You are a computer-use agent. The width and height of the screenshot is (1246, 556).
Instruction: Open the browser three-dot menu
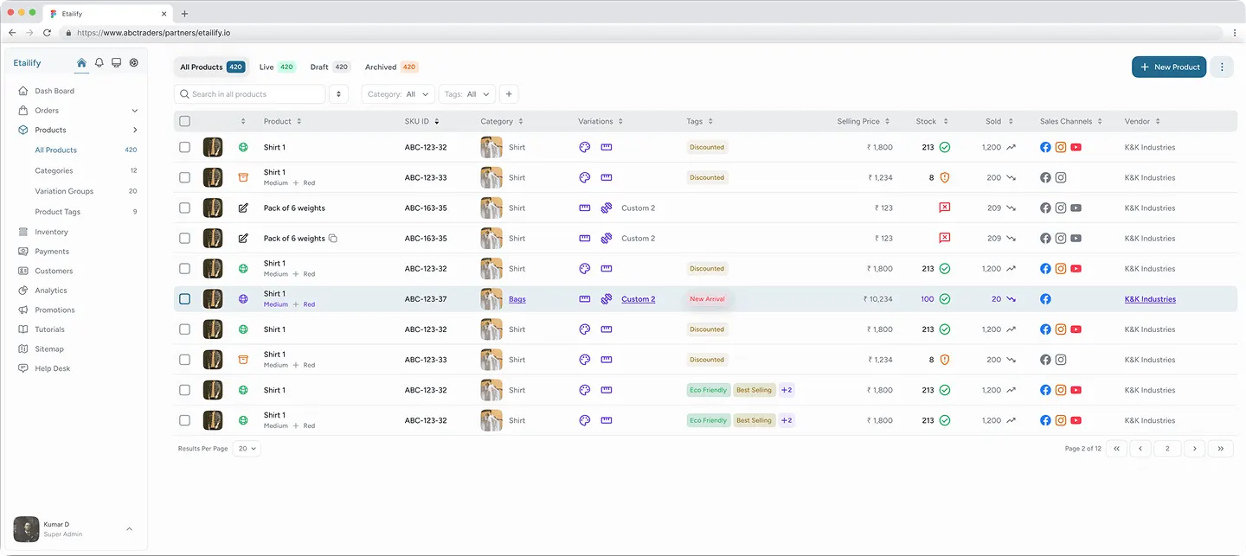(1235, 33)
